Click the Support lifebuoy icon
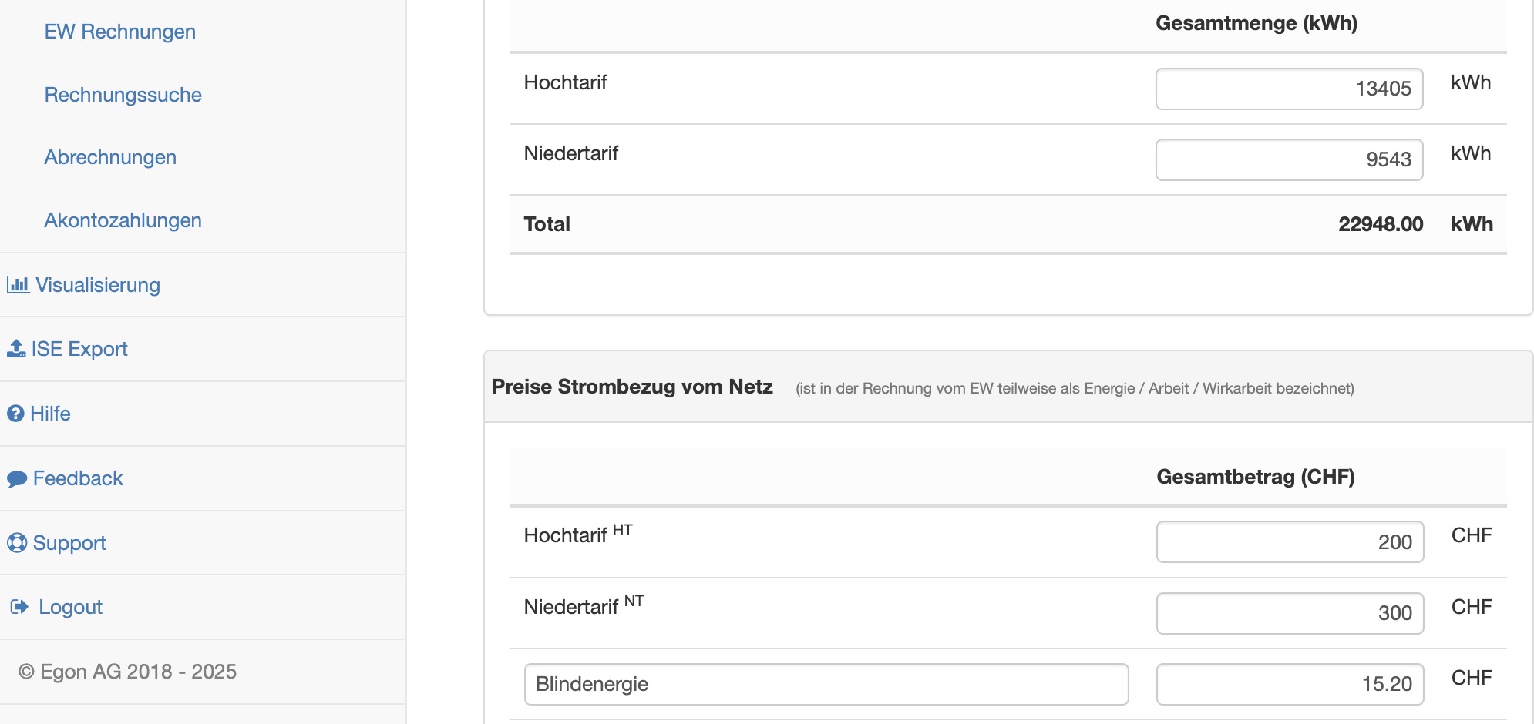The width and height of the screenshot is (1534, 724). pos(17,543)
